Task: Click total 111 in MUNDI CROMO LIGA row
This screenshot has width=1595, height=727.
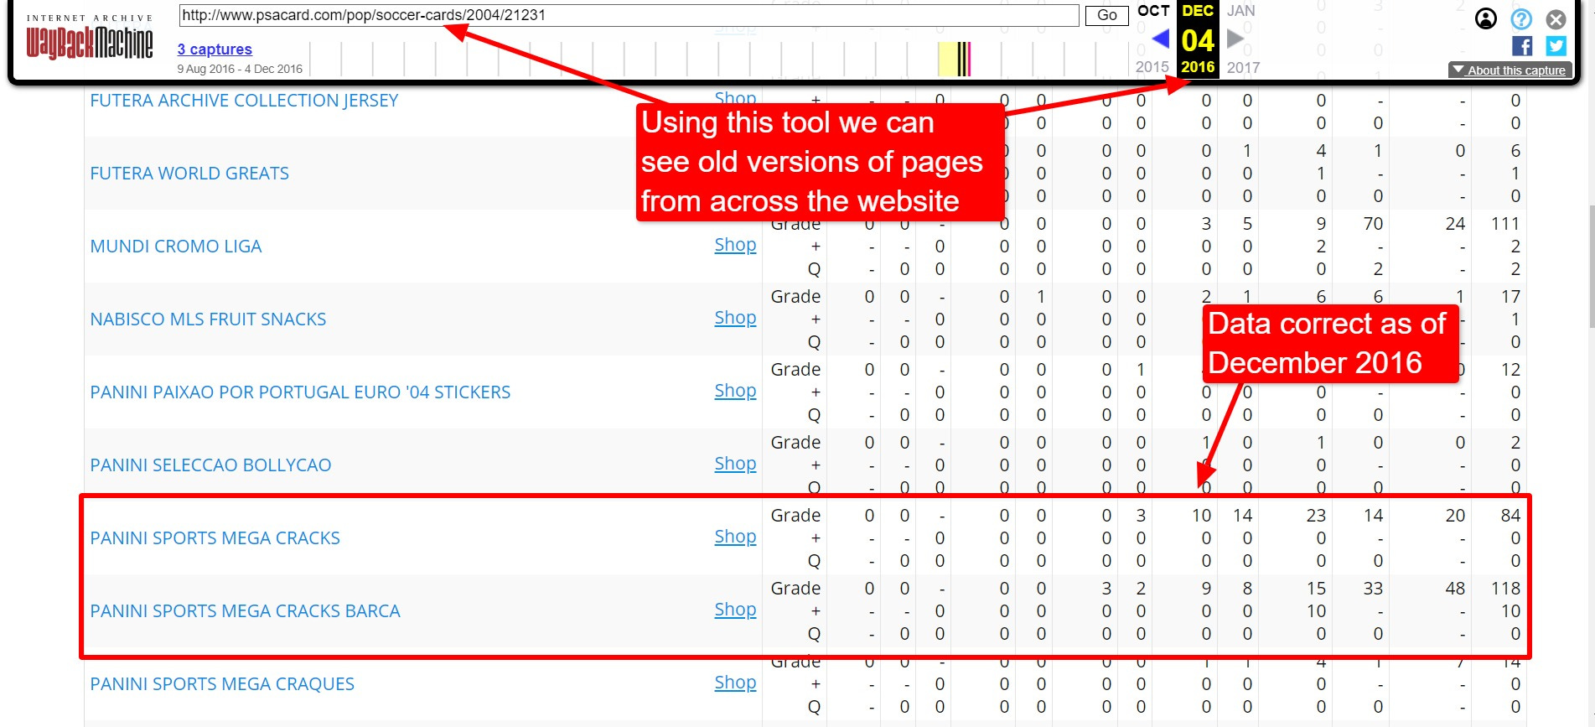Action: coord(1505,224)
